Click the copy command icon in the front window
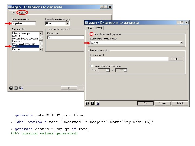Image resolution: width=195 pixels, height=146 pixels. 97,103
